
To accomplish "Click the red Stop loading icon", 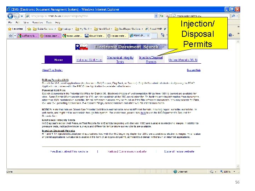I will tap(167, 16).
